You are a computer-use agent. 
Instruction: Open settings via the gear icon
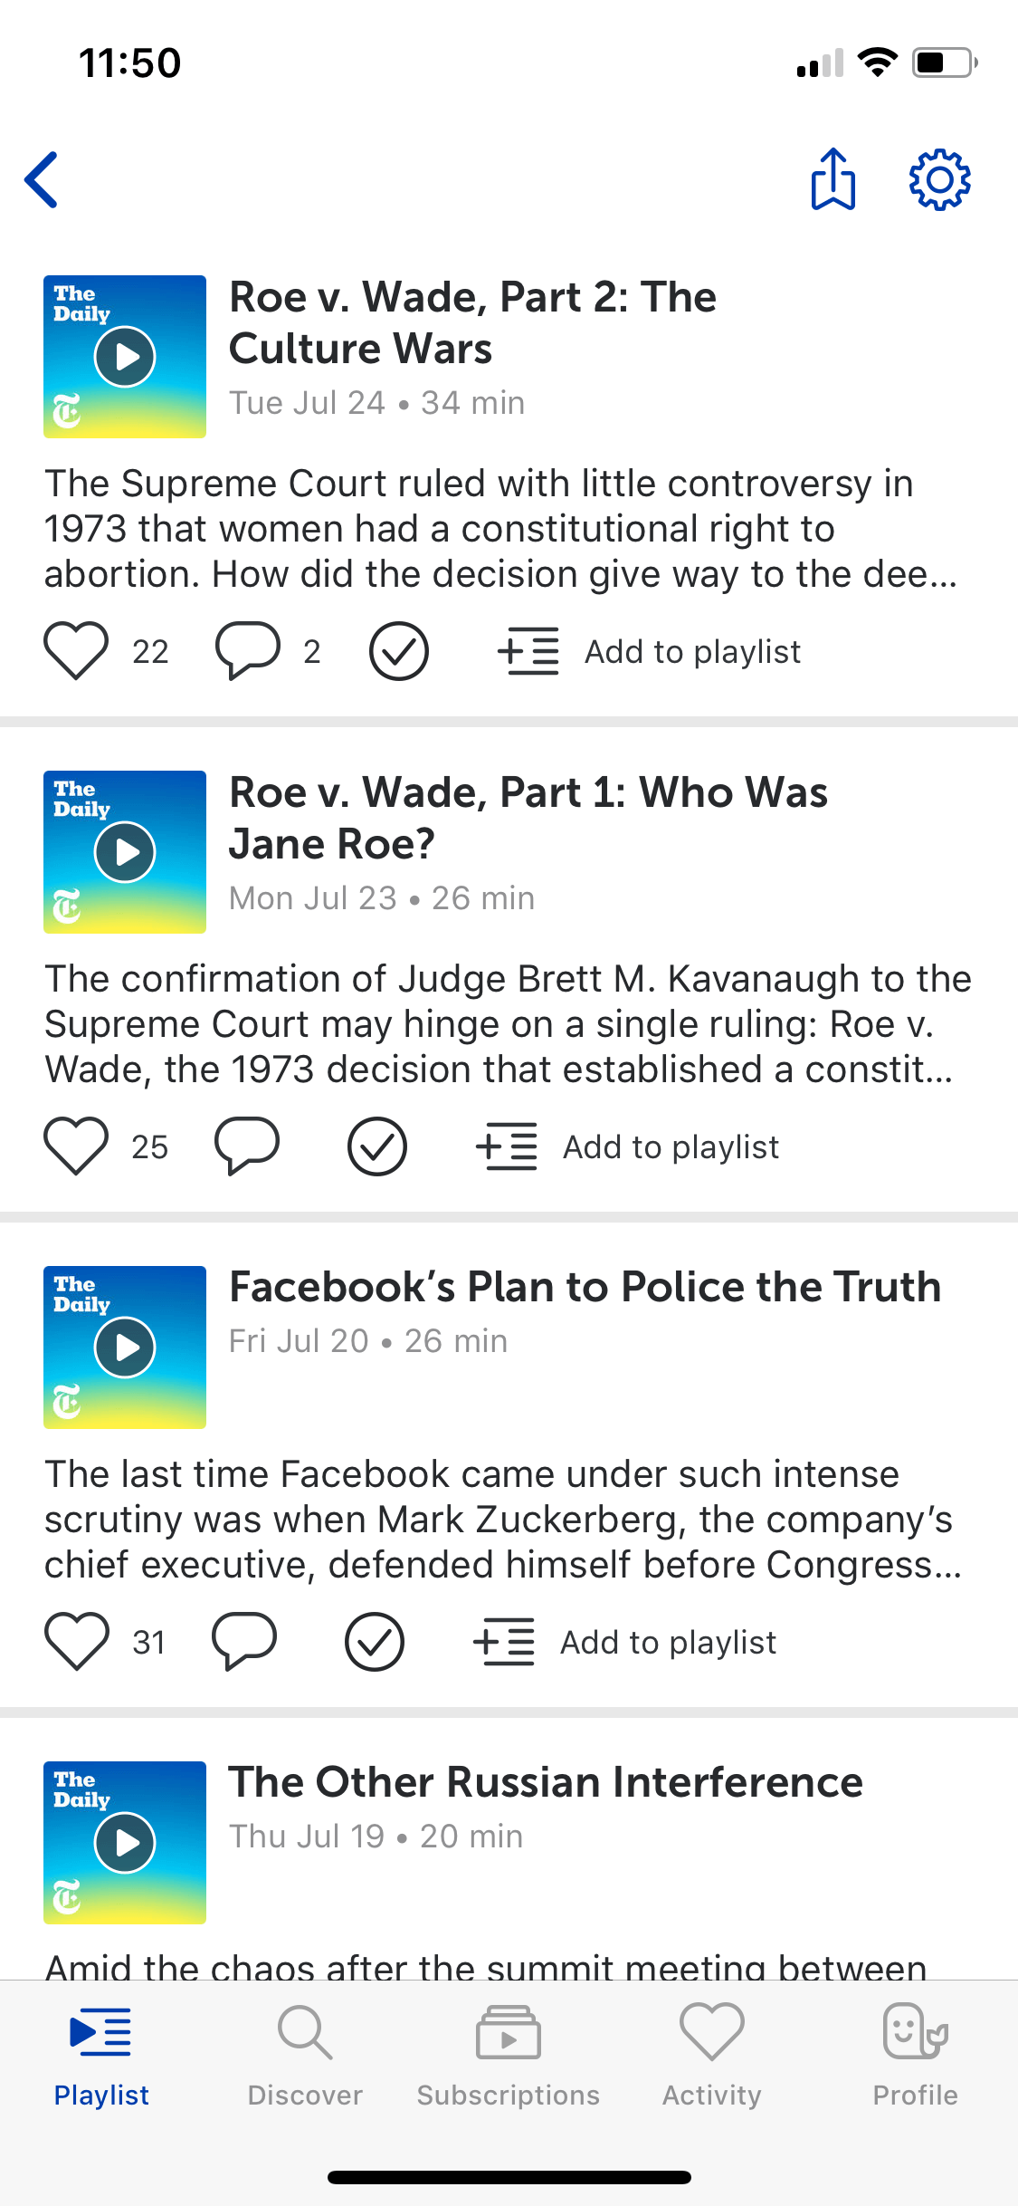click(x=939, y=179)
